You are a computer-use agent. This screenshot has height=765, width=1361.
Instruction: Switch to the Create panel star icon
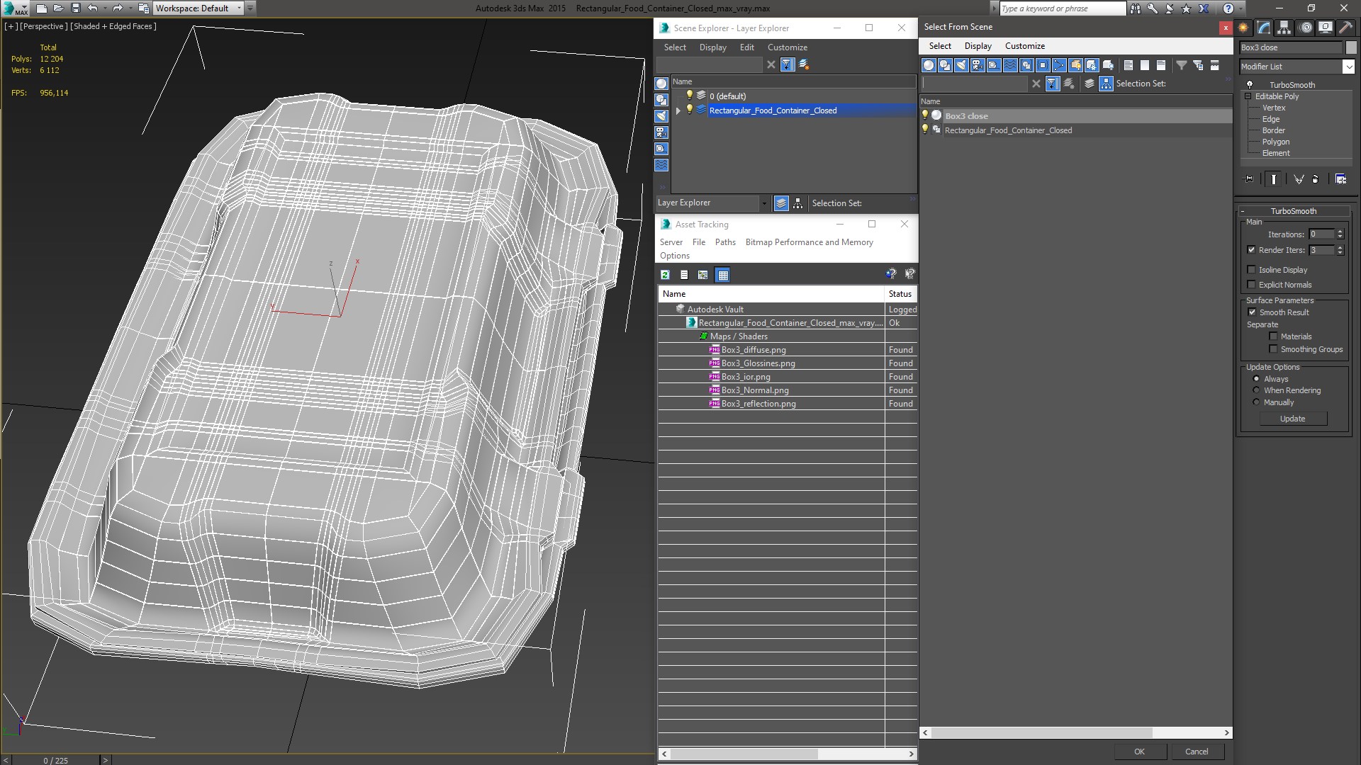[1243, 28]
